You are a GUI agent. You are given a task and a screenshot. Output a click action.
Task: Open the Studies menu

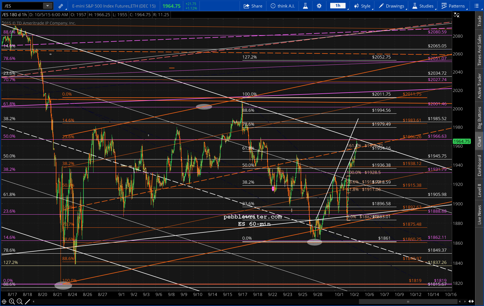click(423, 6)
